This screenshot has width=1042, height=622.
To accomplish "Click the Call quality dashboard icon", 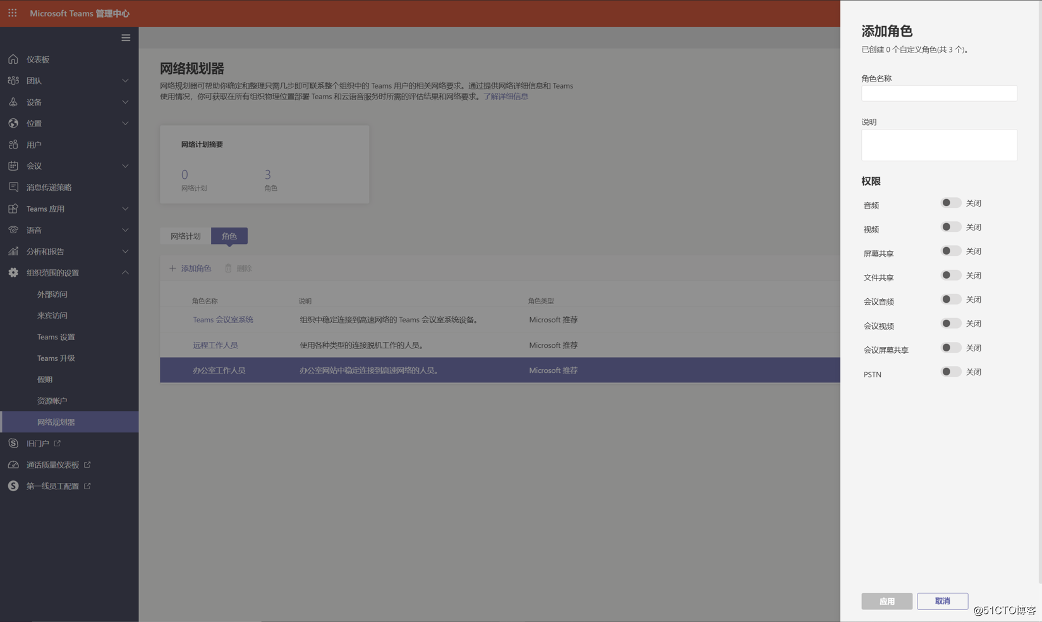I will (x=13, y=465).
